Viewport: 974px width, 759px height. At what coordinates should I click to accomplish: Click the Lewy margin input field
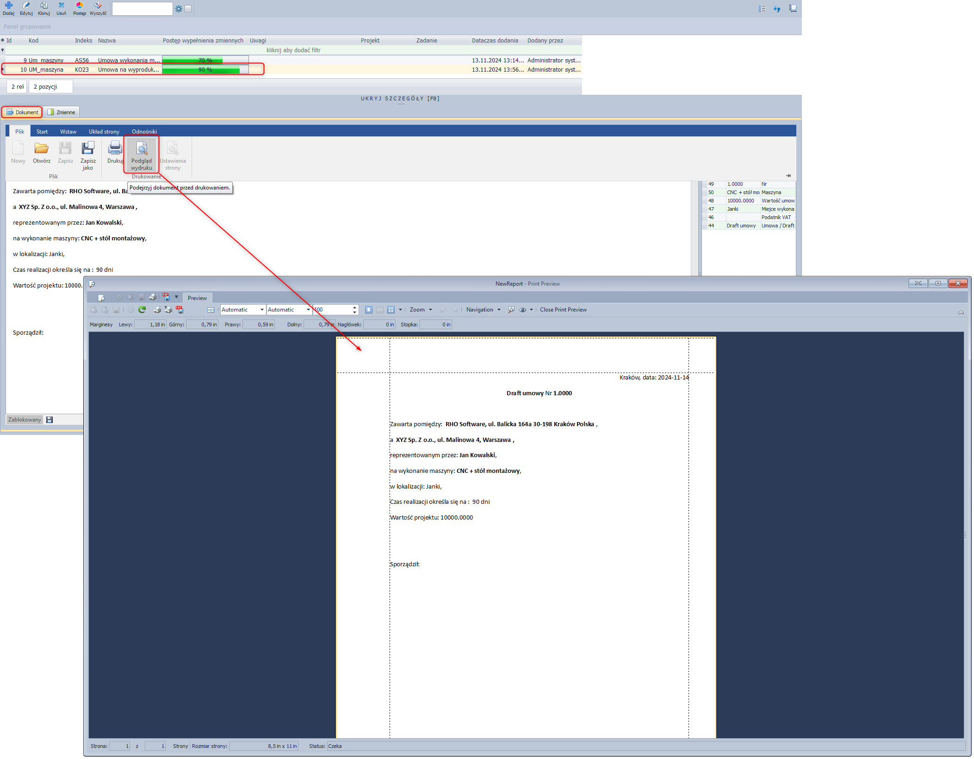click(x=150, y=324)
